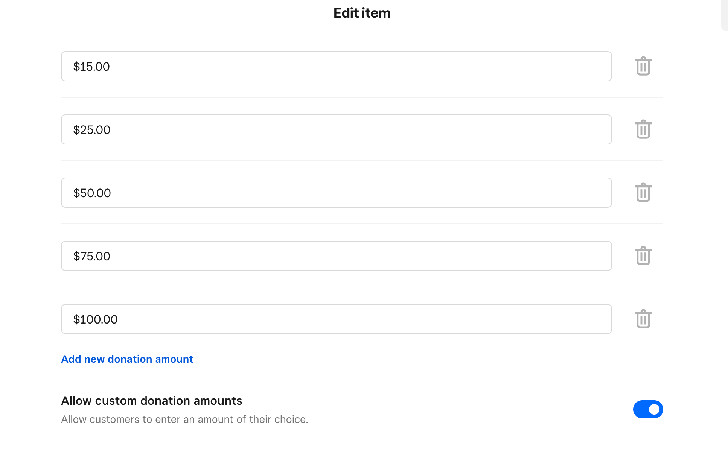Delete the $75.00 donation option

point(643,256)
